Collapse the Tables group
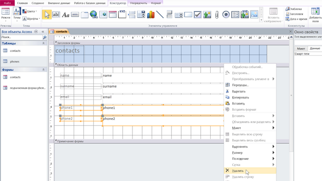 click(43, 43)
